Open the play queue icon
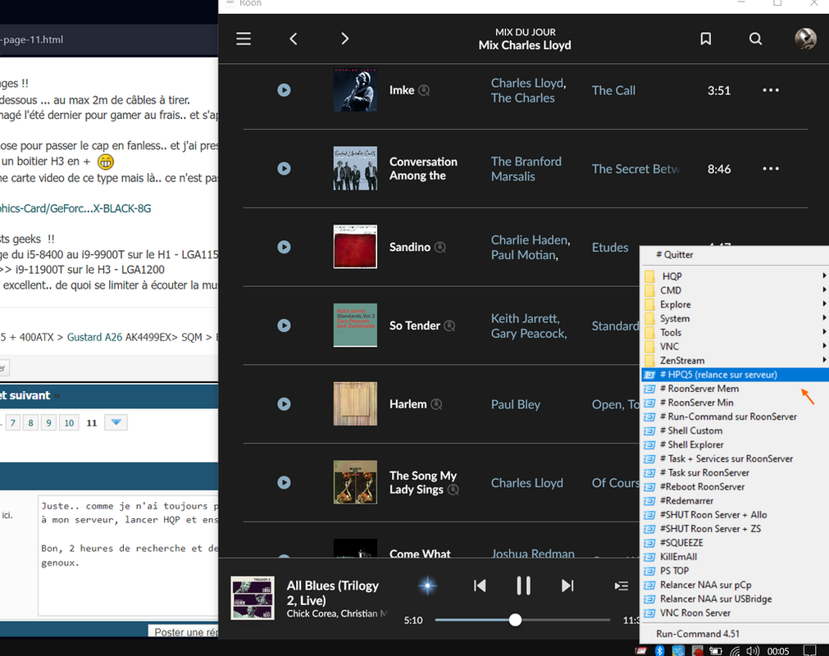The image size is (829, 656). coord(622,585)
